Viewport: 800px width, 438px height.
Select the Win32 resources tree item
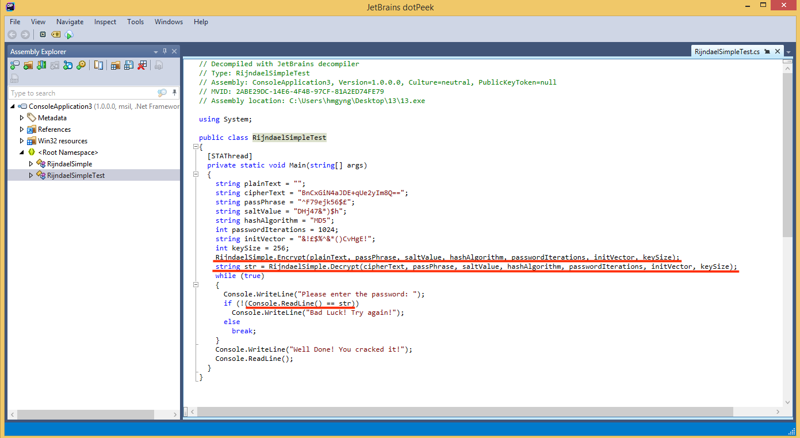click(x=63, y=141)
